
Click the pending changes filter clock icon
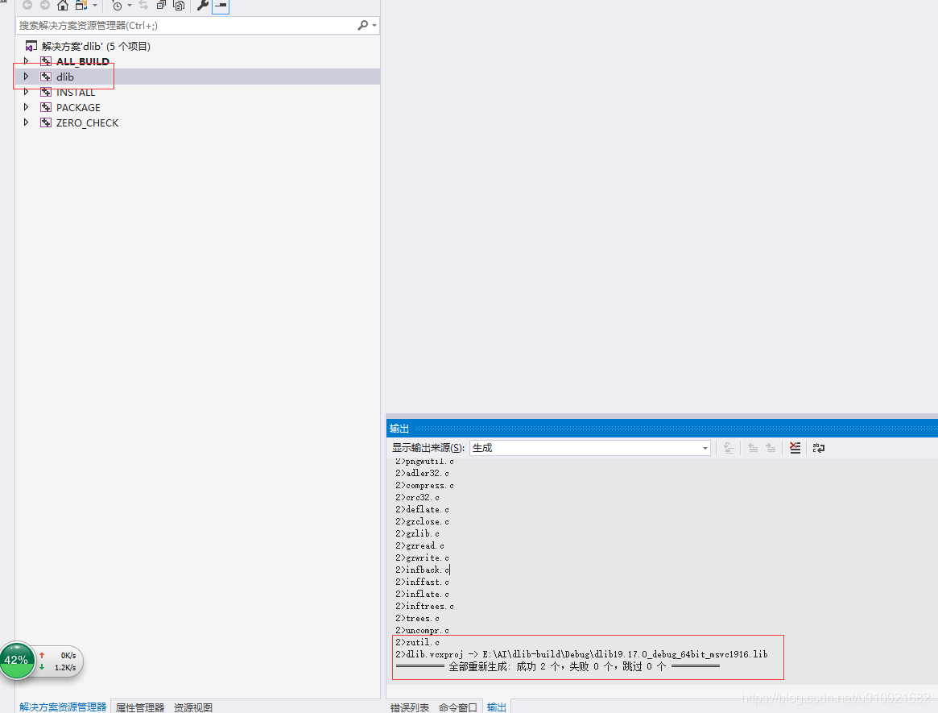(118, 6)
